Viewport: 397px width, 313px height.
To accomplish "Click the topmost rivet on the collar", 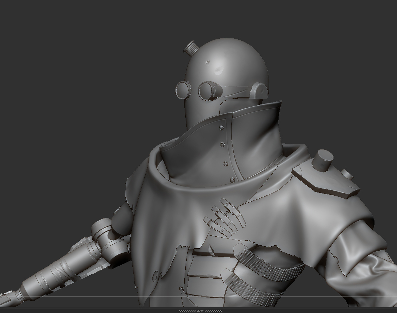I will 221,128.
